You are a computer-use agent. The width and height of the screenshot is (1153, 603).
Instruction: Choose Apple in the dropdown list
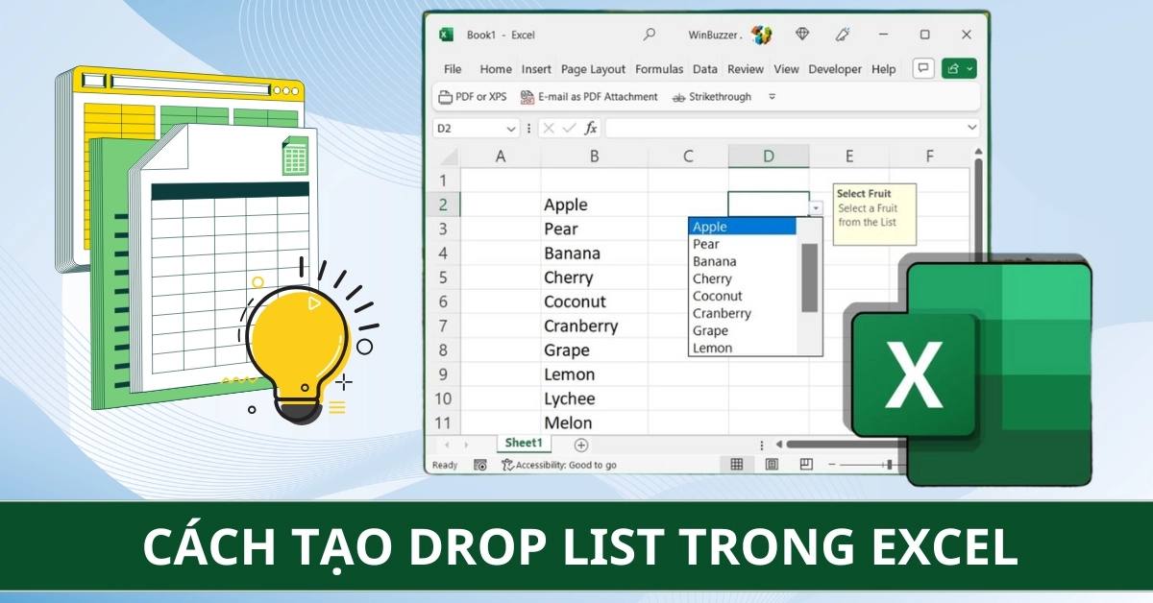click(743, 227)
